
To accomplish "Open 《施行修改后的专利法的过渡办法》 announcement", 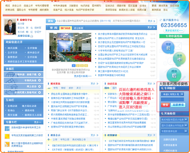I will (x=75, y=145).
